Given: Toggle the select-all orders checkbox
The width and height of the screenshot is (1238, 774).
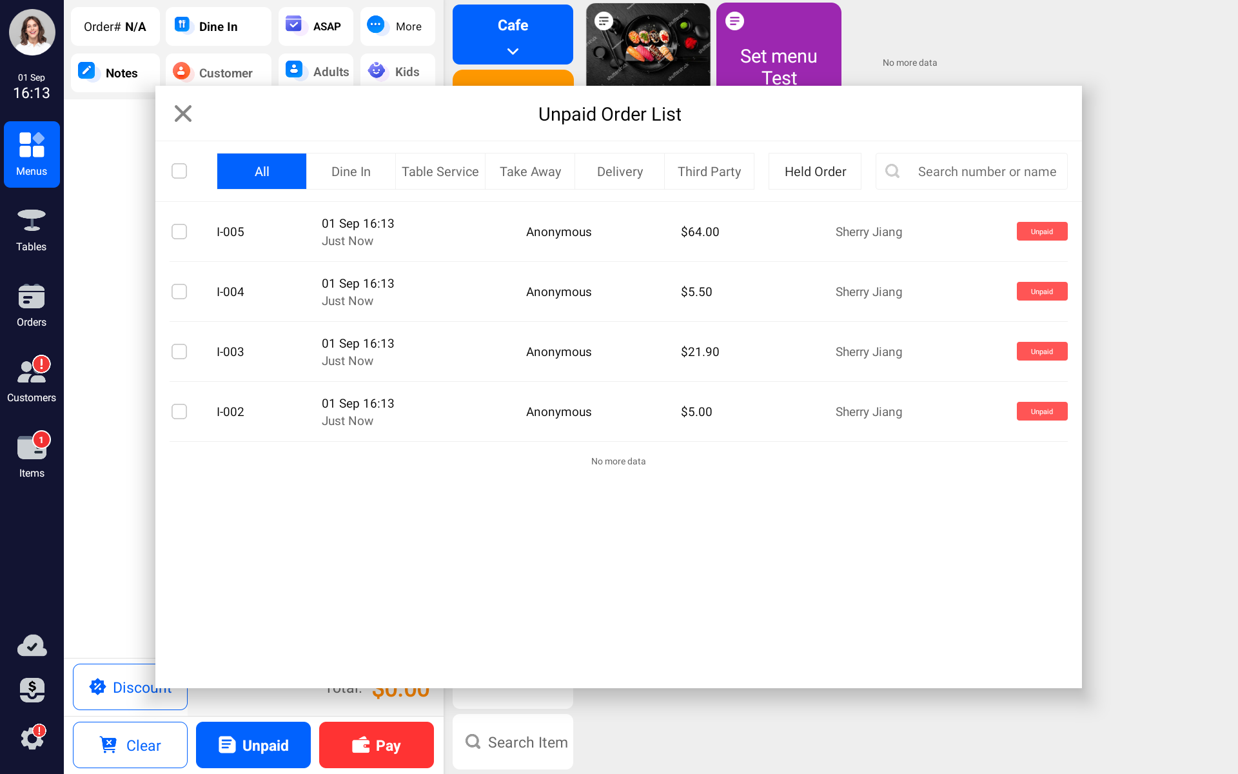Looking at the screenshot, I should pos(179,171).
